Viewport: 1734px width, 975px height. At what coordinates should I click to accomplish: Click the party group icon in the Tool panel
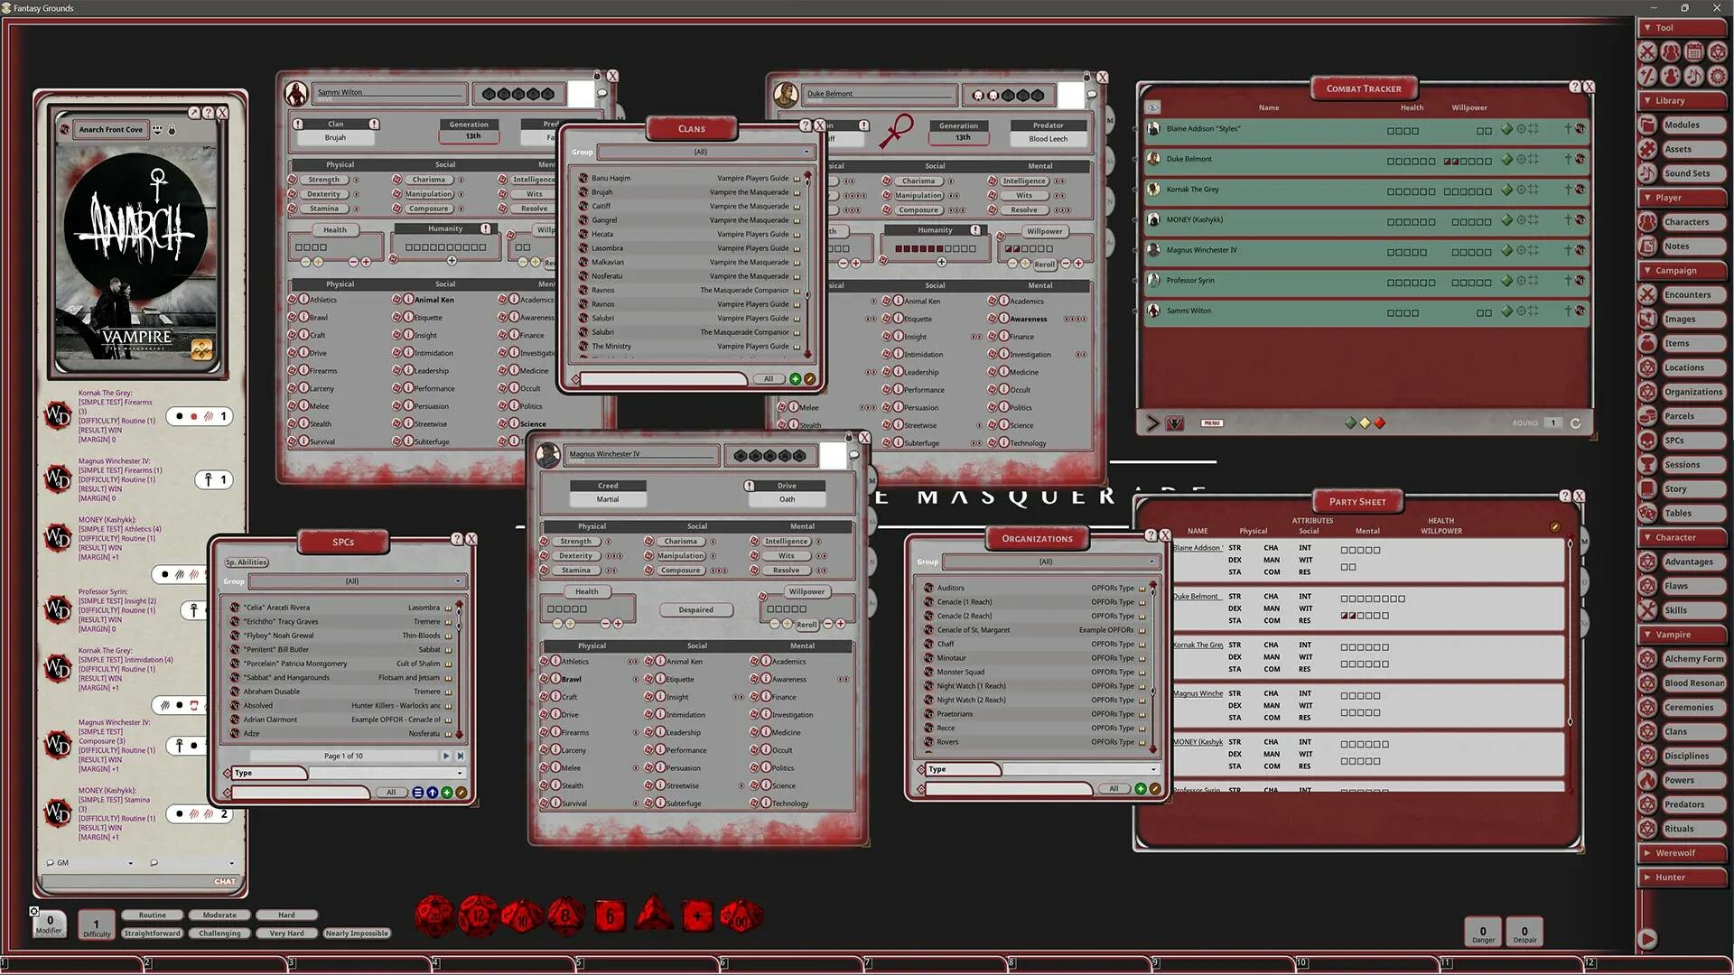tap(1671, 52)
